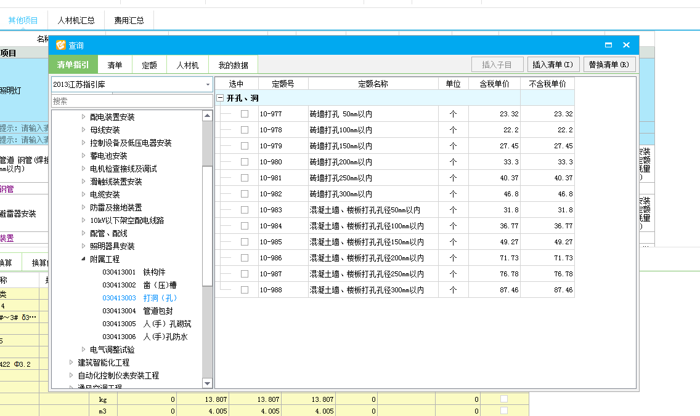Click the 插入子目 button

(x=497, y=65)
